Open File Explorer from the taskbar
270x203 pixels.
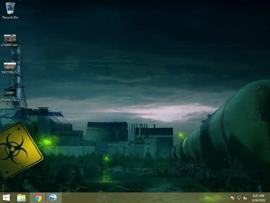[x=21, y=198]
